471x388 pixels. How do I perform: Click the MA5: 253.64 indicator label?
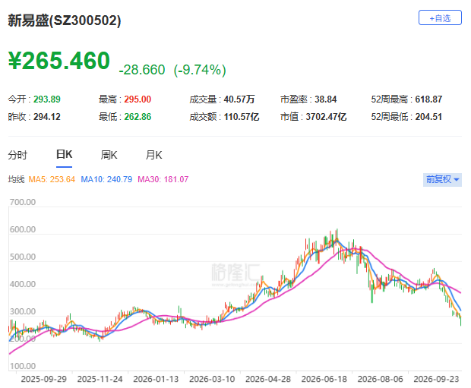[52, 179]
